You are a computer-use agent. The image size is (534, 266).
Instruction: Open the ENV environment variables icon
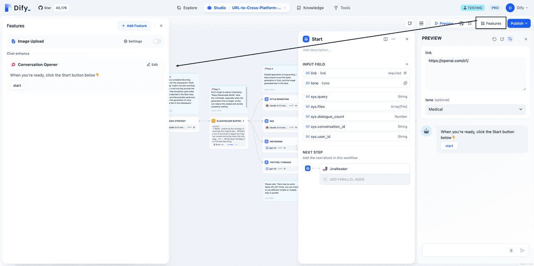point(421,23)
